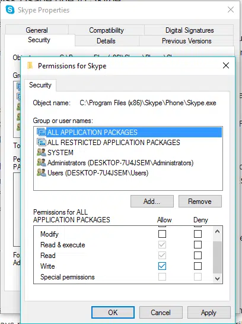242x324 pixels.
Task: Check Deny for Modify permission
Action: (x=198, y=234)
